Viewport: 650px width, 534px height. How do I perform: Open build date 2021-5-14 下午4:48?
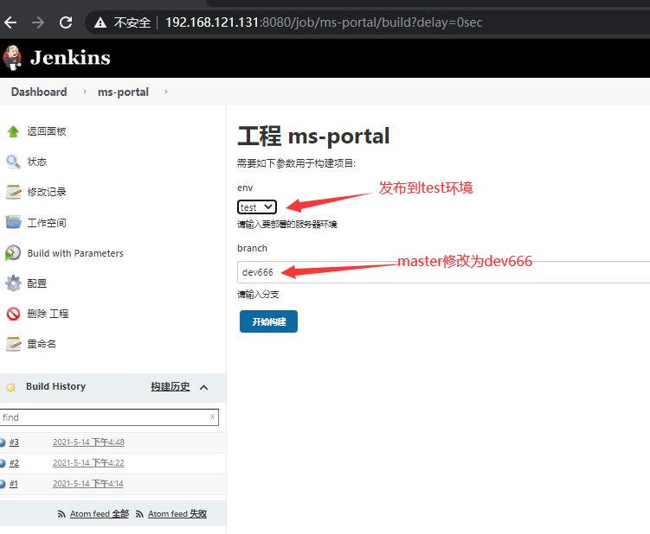[88, 442]
